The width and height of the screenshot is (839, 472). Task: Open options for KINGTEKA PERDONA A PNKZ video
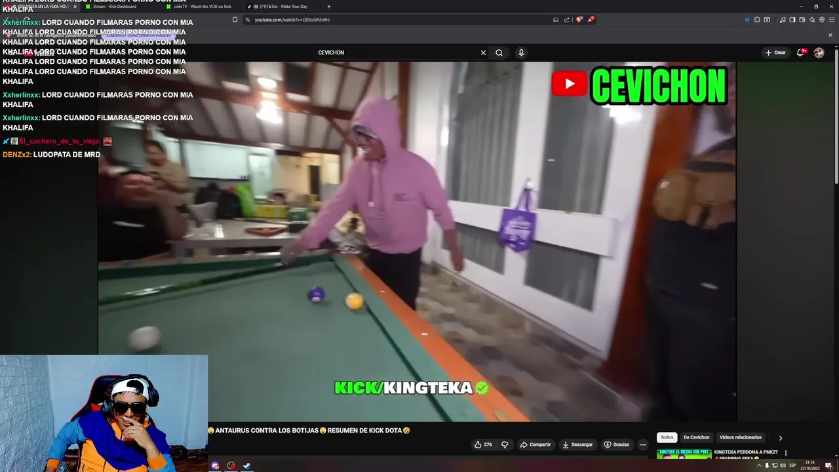pos(786,453)
